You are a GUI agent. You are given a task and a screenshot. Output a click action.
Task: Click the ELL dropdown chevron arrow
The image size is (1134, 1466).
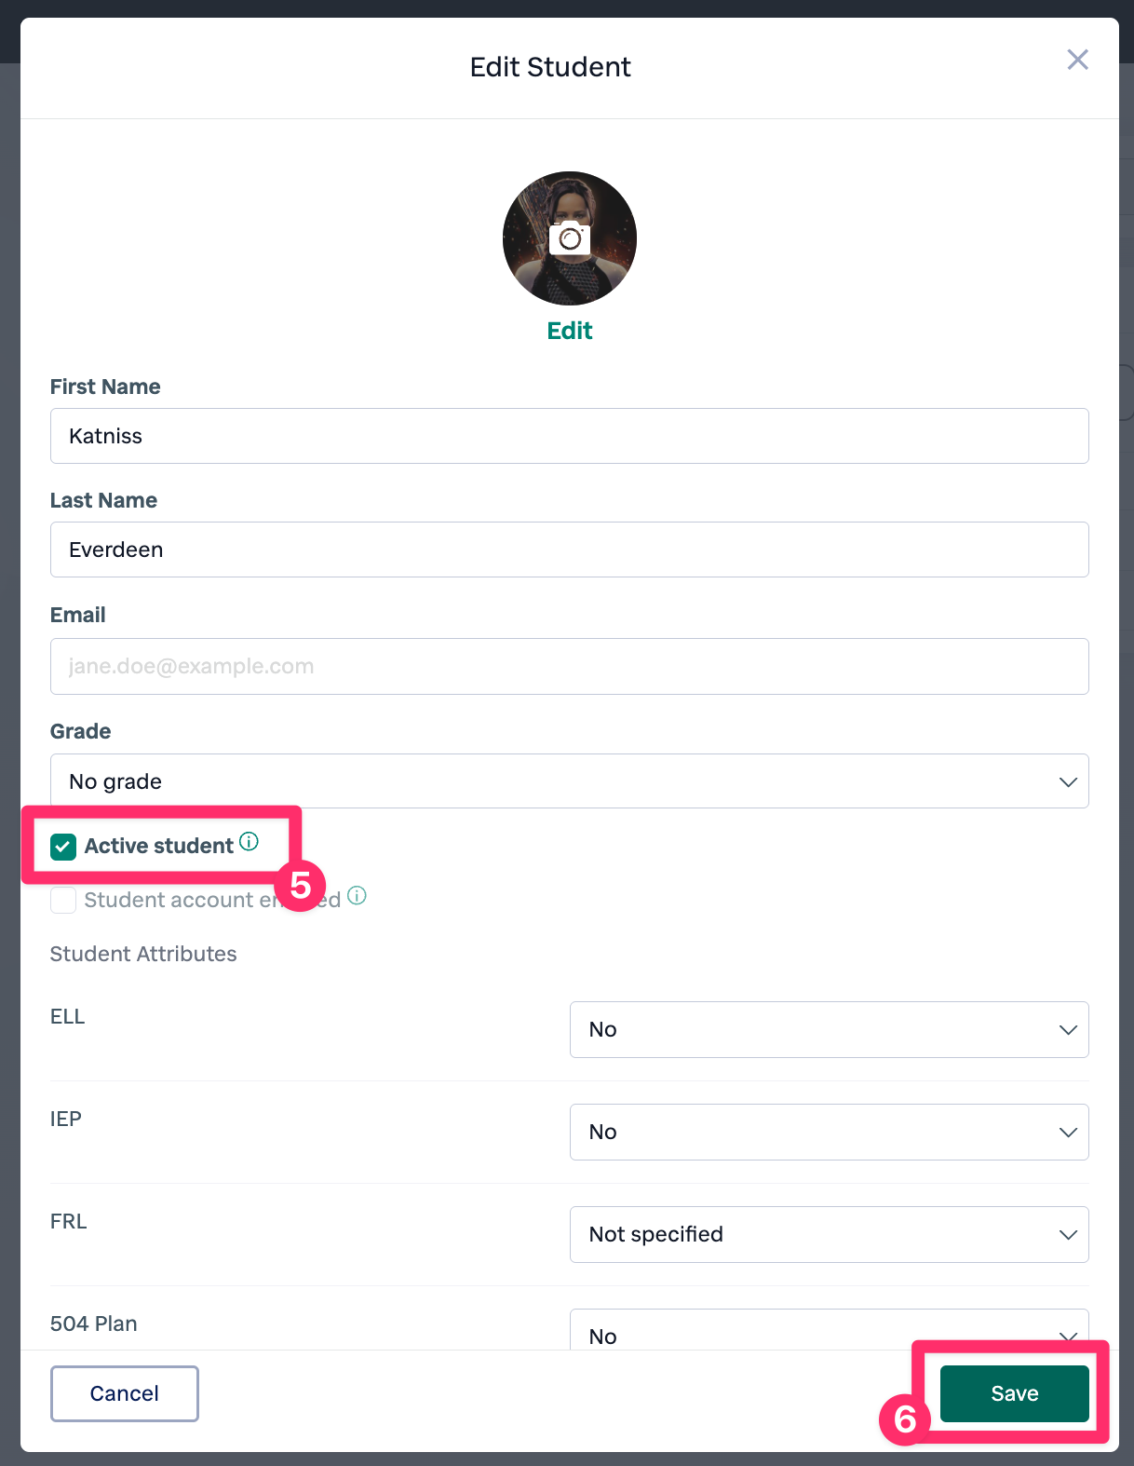1068,1030
